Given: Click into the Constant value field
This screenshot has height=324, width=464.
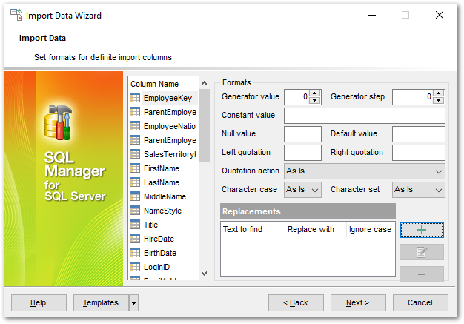Looking at the screenshot, I should tap(364, 116).
